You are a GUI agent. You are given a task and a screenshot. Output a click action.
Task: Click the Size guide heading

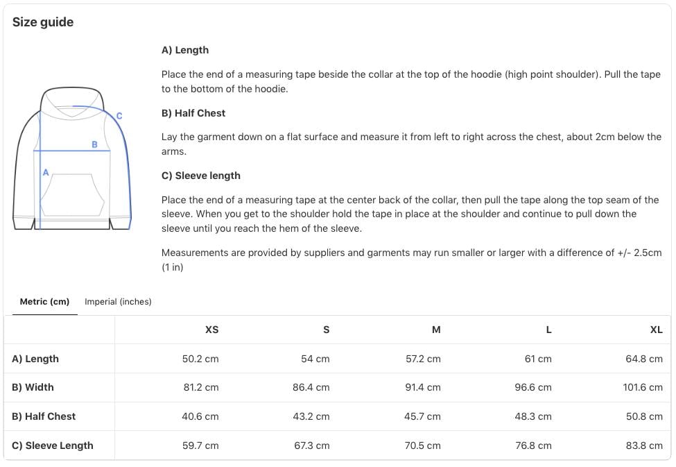(x=43, y=22)
